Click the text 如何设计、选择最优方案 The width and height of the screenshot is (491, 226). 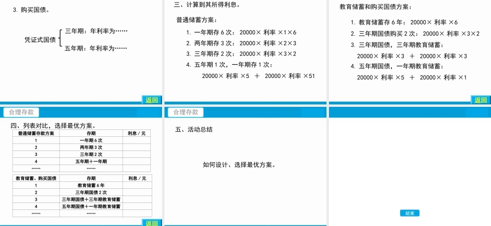239,165
